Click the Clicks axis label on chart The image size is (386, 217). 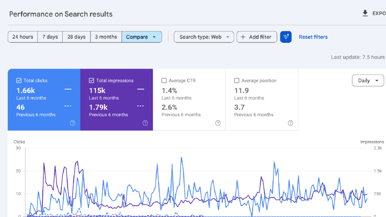19,142
